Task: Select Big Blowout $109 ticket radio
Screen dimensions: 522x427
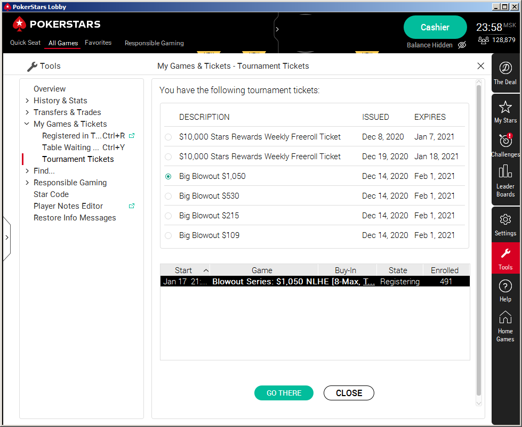Action: 168,236
